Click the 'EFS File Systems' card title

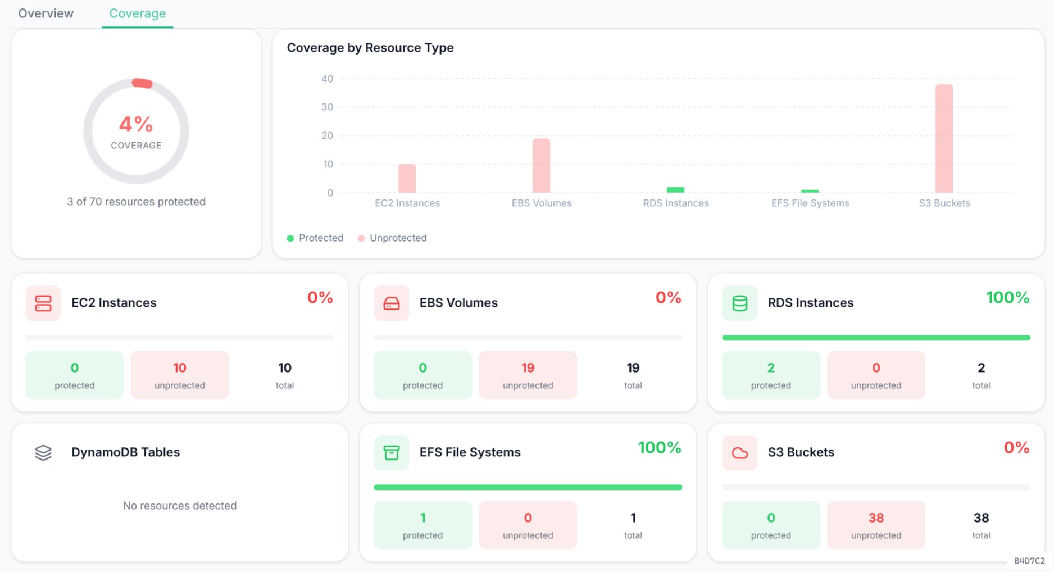(x=470, y=452)
